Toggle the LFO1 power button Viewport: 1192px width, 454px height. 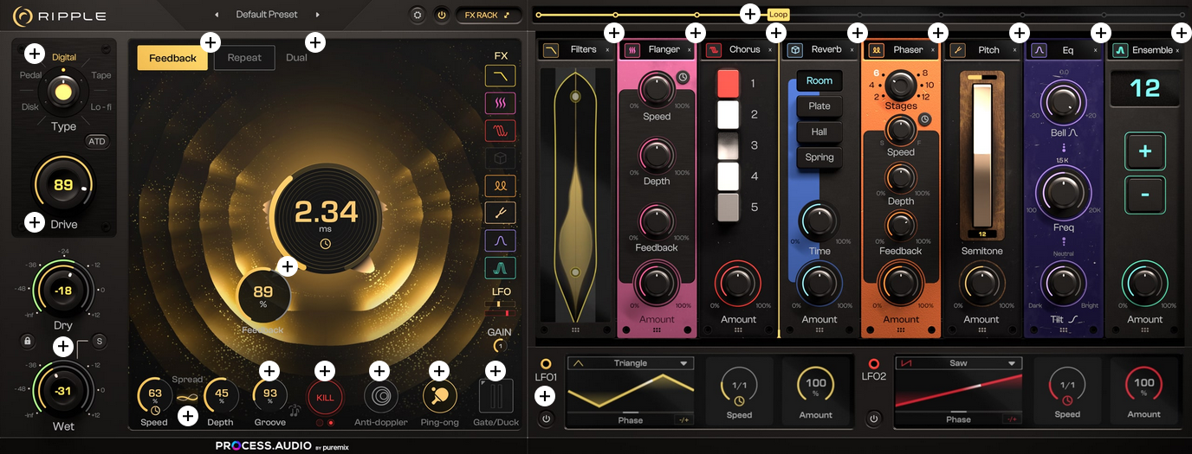click(x=546, y=419)
